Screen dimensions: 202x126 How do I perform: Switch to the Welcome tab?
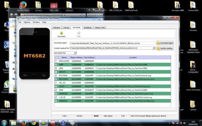57,28
